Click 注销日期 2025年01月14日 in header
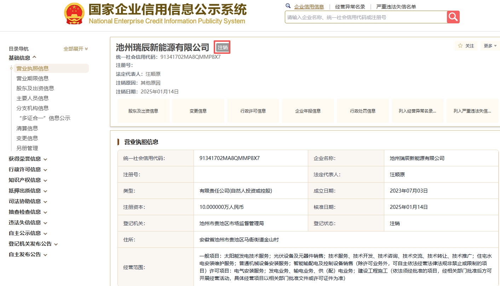Screen dimensions: 500x286 (x=160, y=92)
